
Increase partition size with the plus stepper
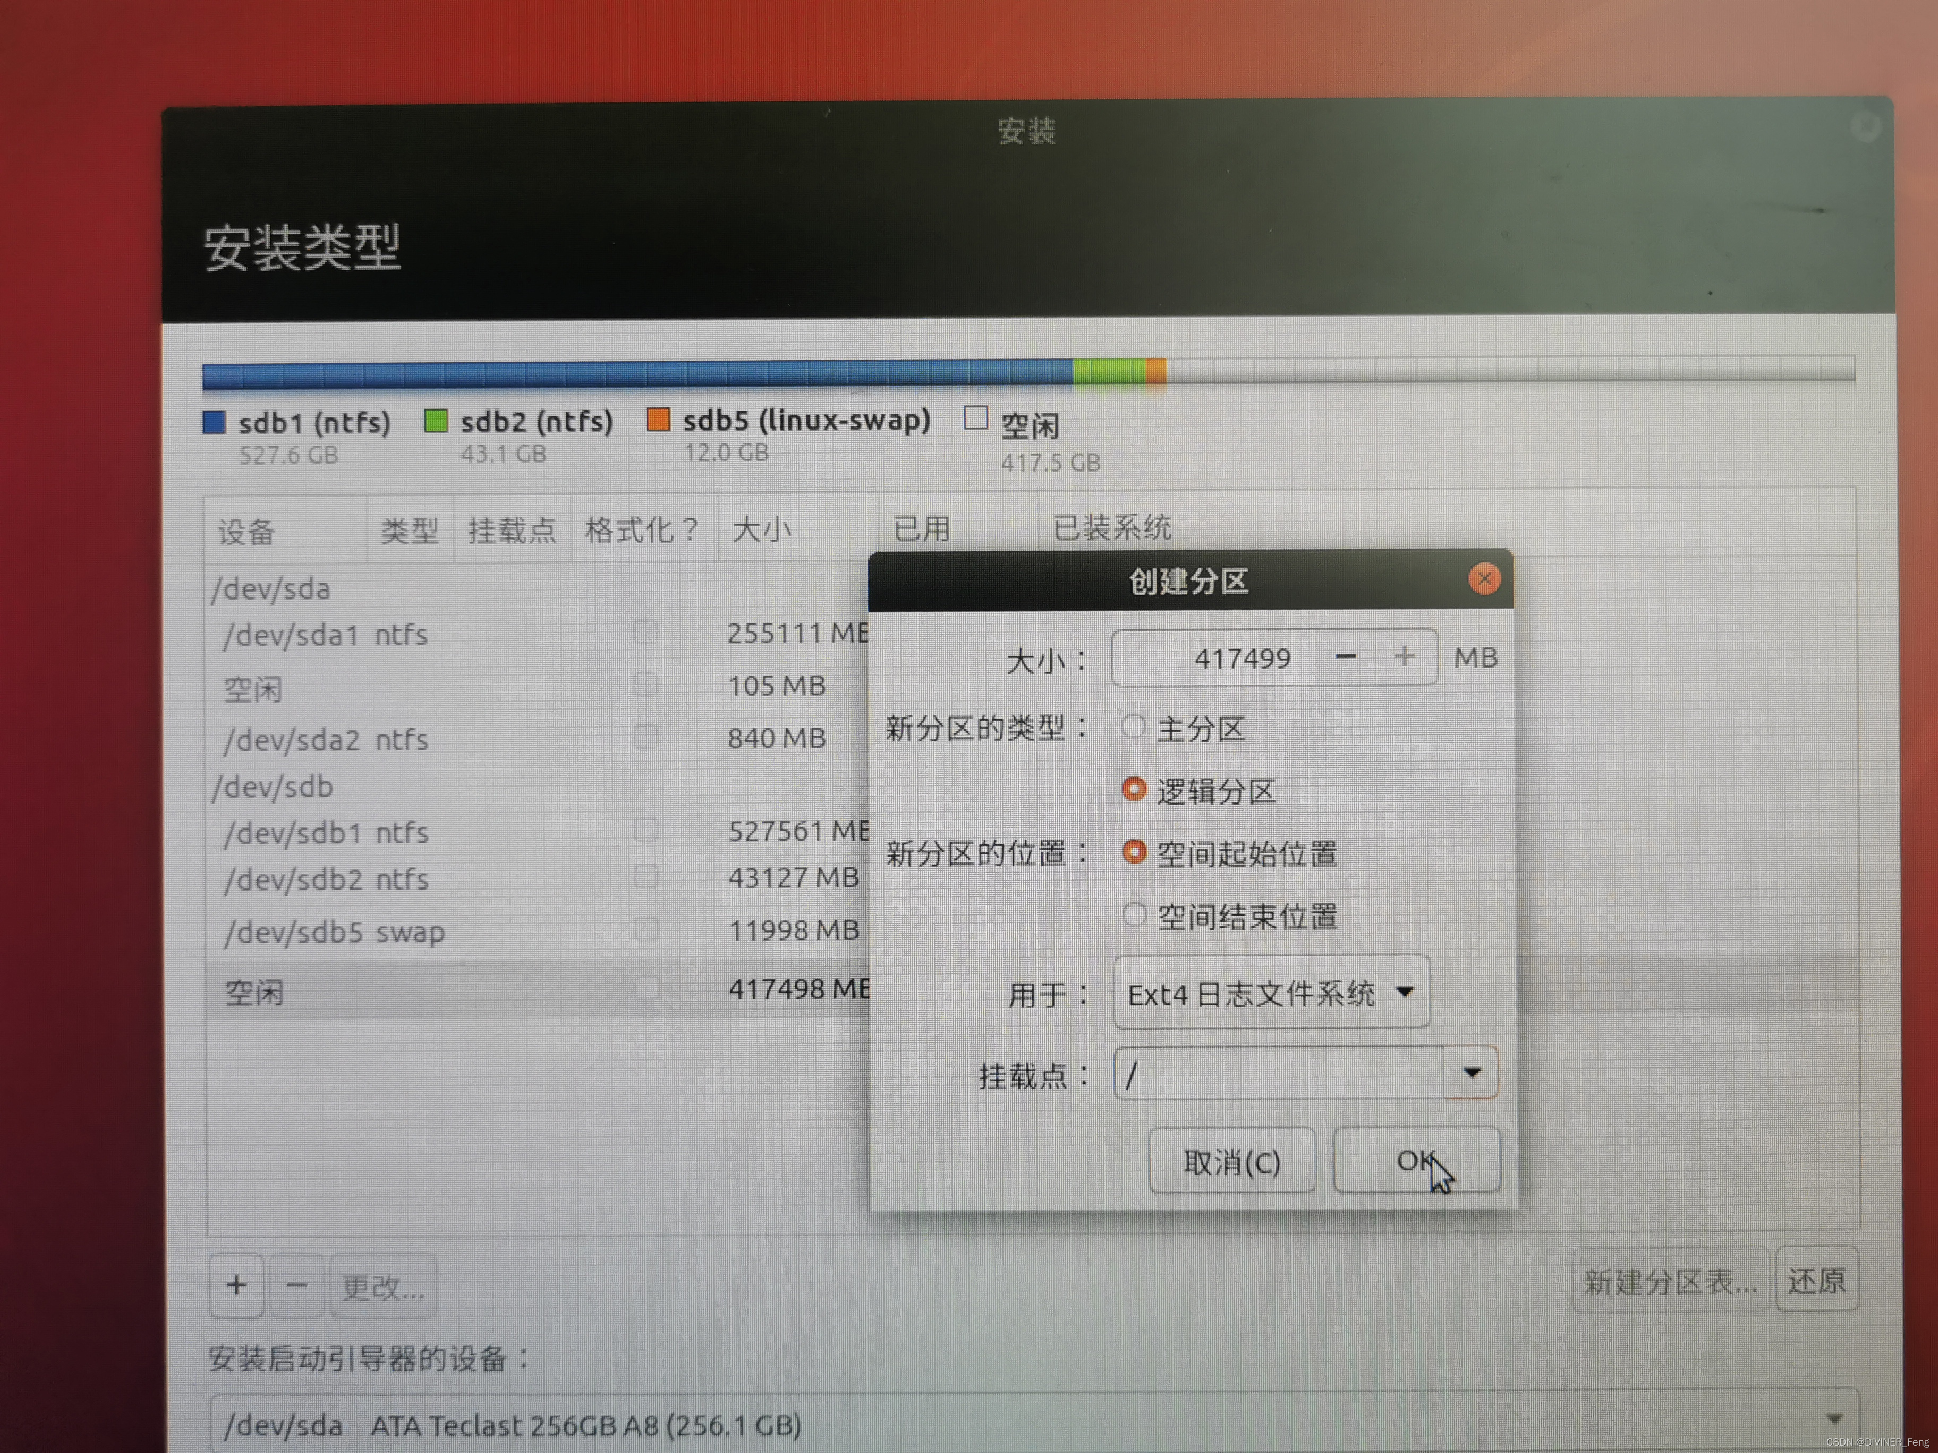(1405, 657)
